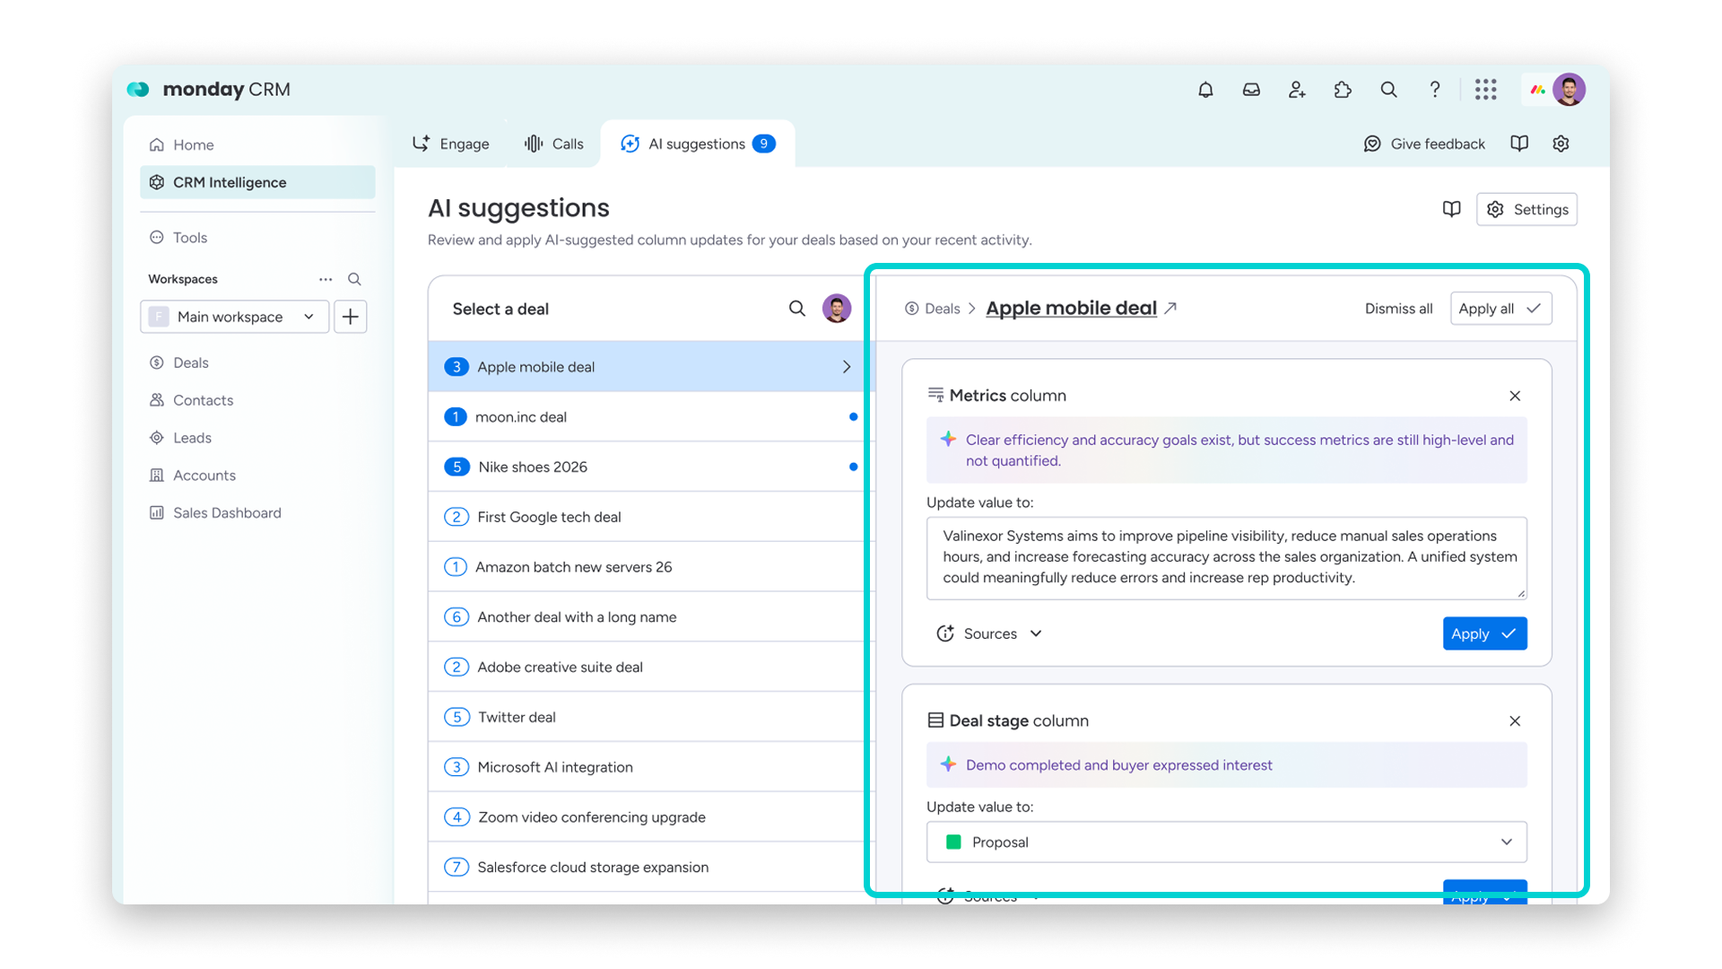
Task: Select First Google tech deal
Action: point(646,518)
